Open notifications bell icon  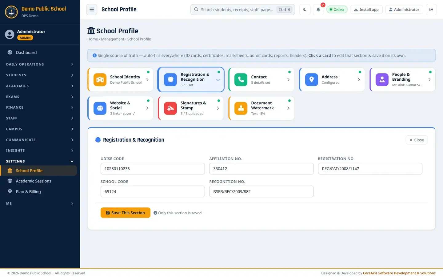point(318,10)
